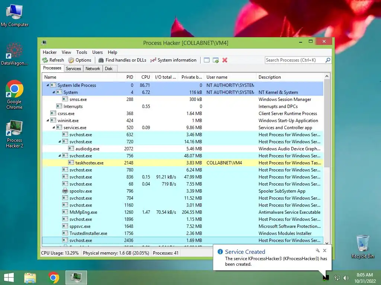
Task: Open the Tools menu
Action: [81, 52]
